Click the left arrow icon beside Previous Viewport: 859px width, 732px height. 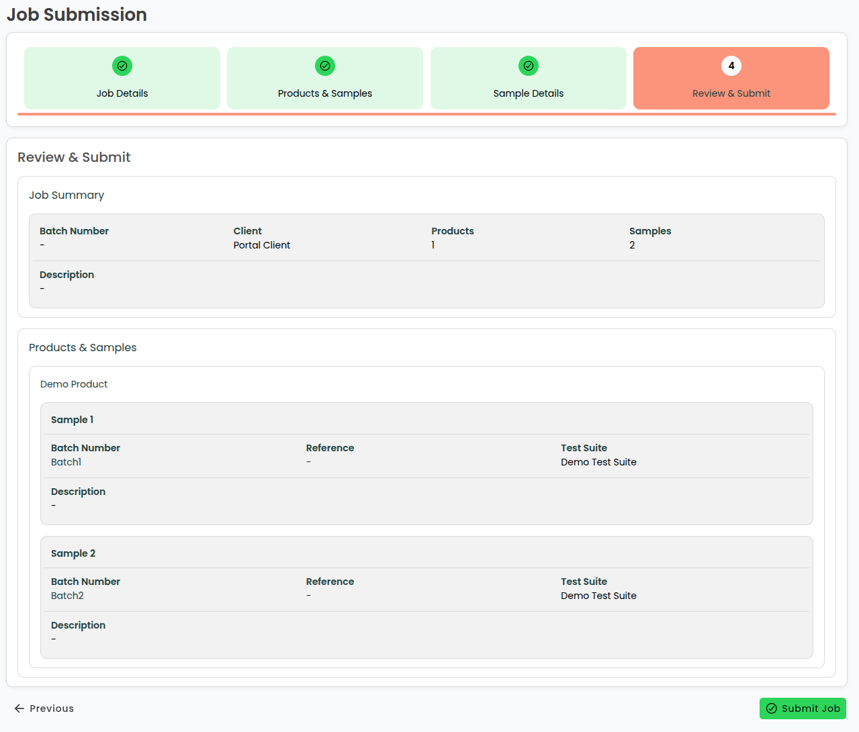[x=19, y=708]
